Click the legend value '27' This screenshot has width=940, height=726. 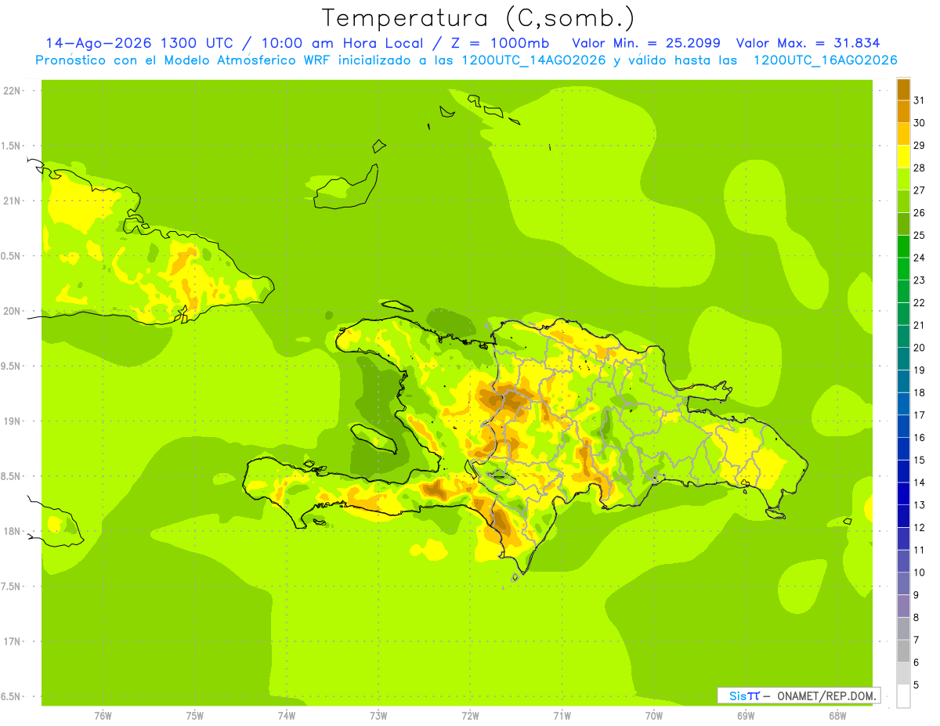920,190
